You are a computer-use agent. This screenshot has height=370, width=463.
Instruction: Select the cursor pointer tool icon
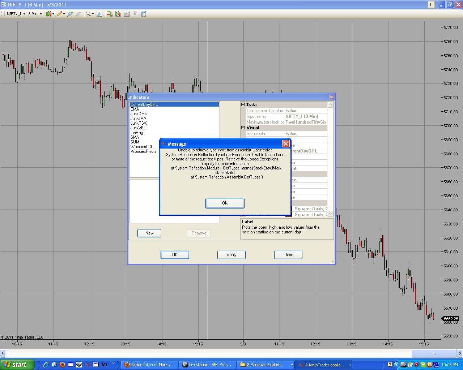tap(88, 14)
